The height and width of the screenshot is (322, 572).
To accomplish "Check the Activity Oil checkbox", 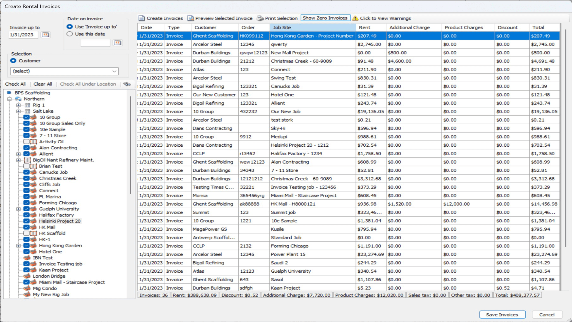I will point(27,142).
